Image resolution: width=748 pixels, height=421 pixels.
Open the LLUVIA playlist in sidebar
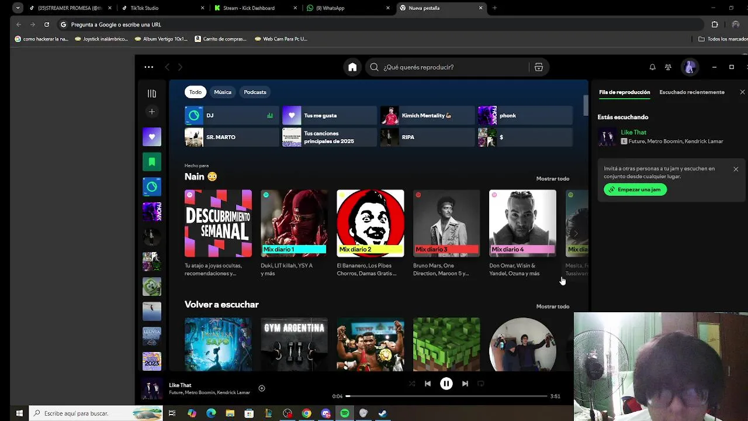[x=152, y=336]
